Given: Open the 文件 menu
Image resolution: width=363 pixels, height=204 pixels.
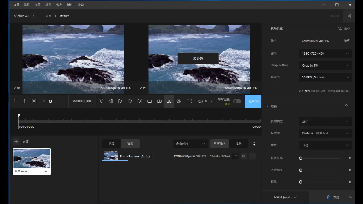Looking at the screenshot, I should [x=17, y=5].
